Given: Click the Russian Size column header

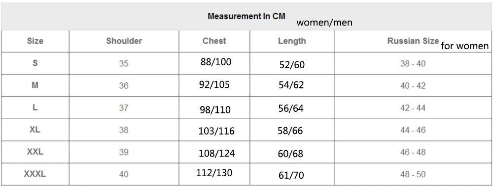Looking at the screenshot, I should pos(413,41).
